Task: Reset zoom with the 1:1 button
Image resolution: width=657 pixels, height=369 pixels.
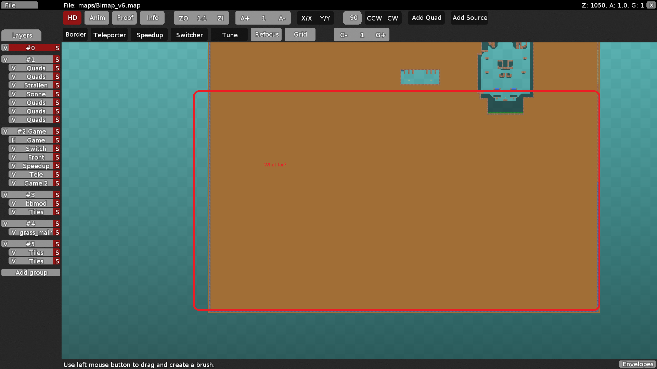Action: pos(201,18)
